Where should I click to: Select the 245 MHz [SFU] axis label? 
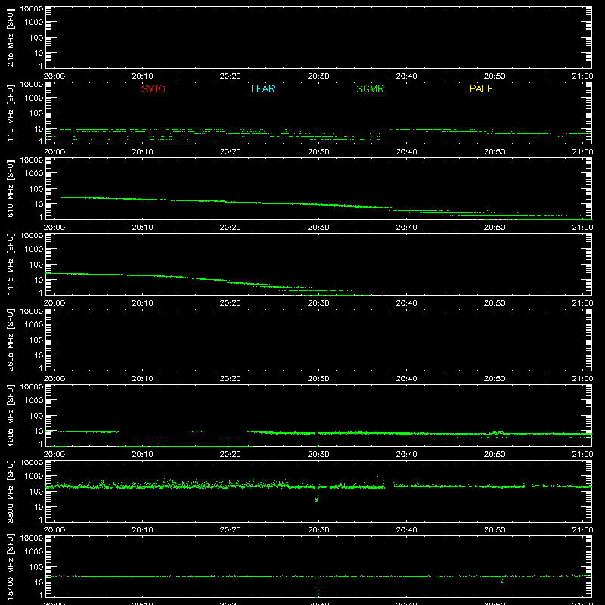pos(10,37)
